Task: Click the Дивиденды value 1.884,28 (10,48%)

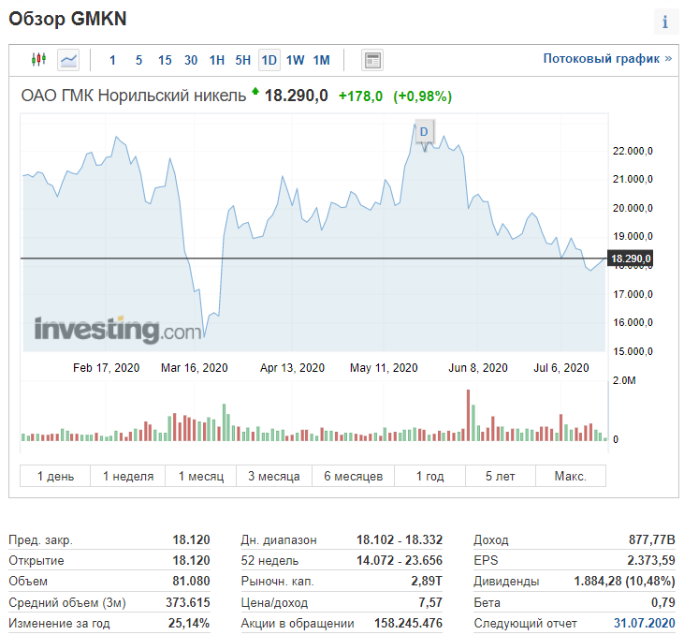Action: click(x=624, y=582)
